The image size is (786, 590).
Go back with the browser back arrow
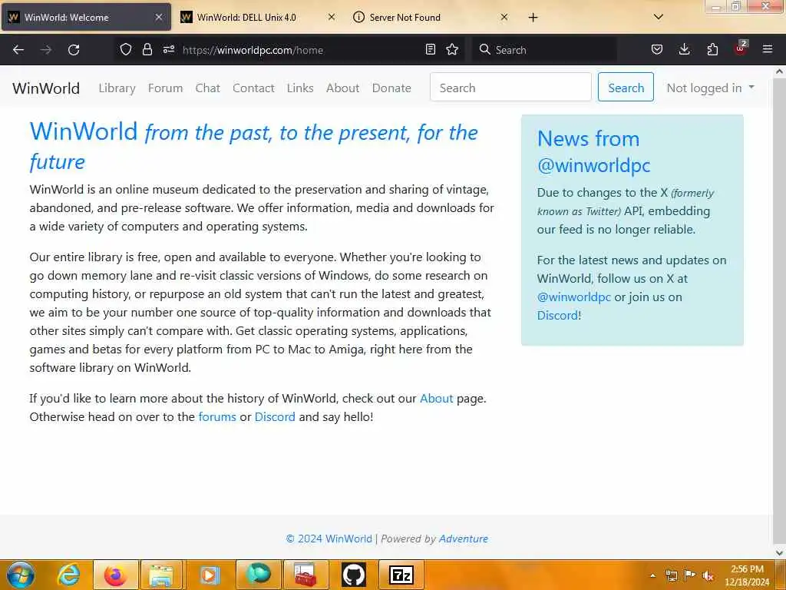(18, 50)
